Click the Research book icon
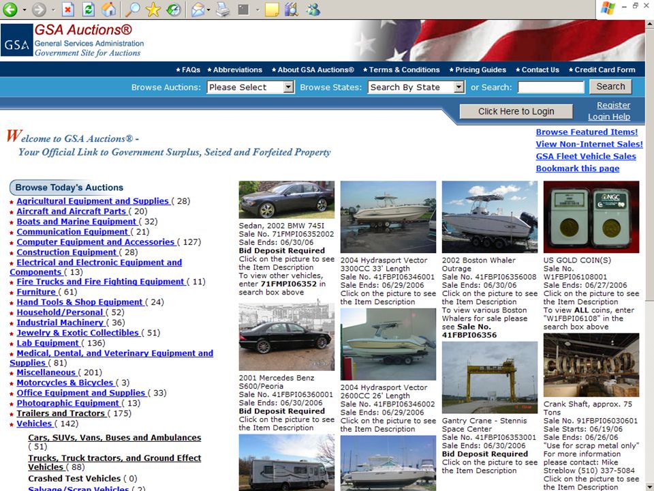The width and height of the screenshot is (654, 491). [292, 9]
